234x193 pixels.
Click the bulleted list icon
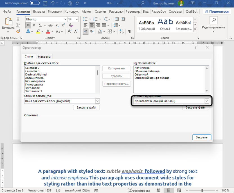pos(85,19)
